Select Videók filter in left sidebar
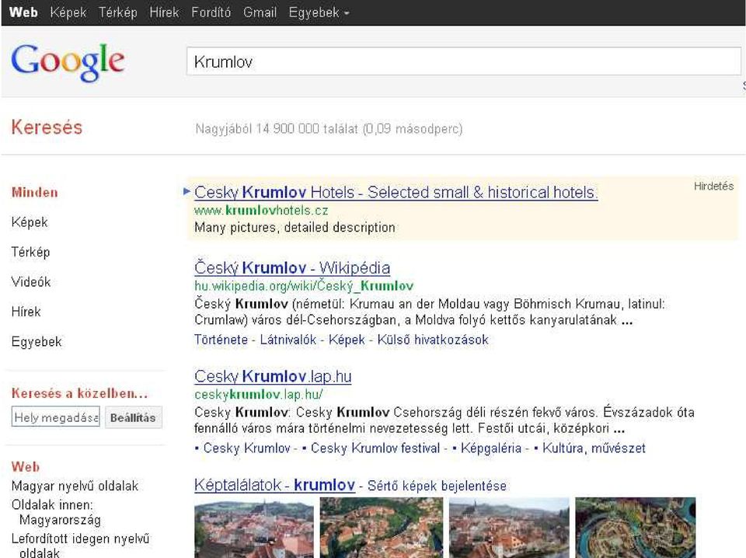 coord(31,282)
